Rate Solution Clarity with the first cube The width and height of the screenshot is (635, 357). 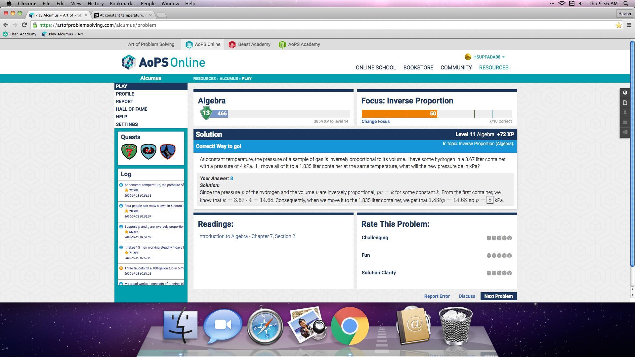[489, 273]
